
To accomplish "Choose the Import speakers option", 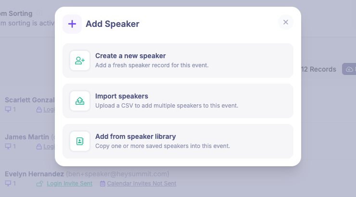I will pos(178,101).
